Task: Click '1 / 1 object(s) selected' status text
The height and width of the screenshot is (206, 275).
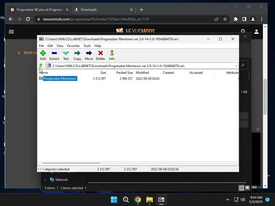Action: click(53, 169)
